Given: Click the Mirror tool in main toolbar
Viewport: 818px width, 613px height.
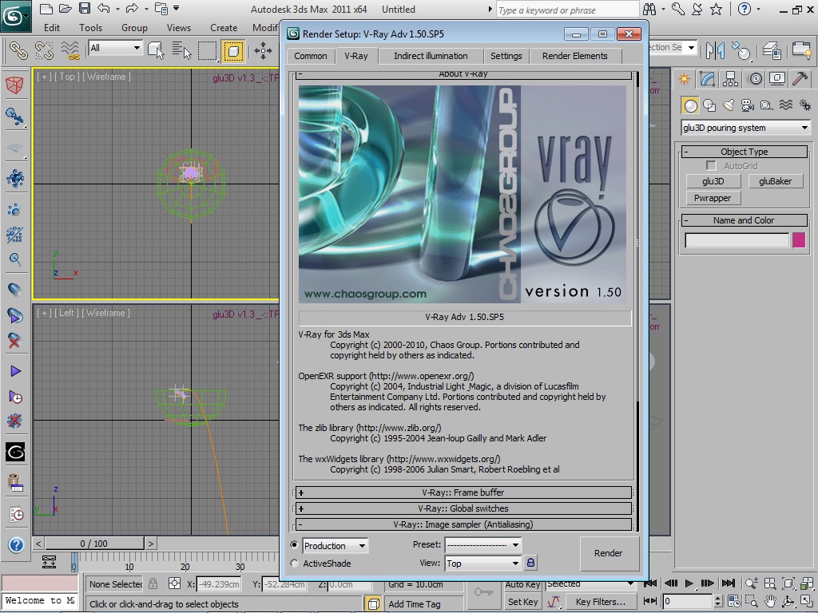Looking at the screenshot, I should pos(716,50).
